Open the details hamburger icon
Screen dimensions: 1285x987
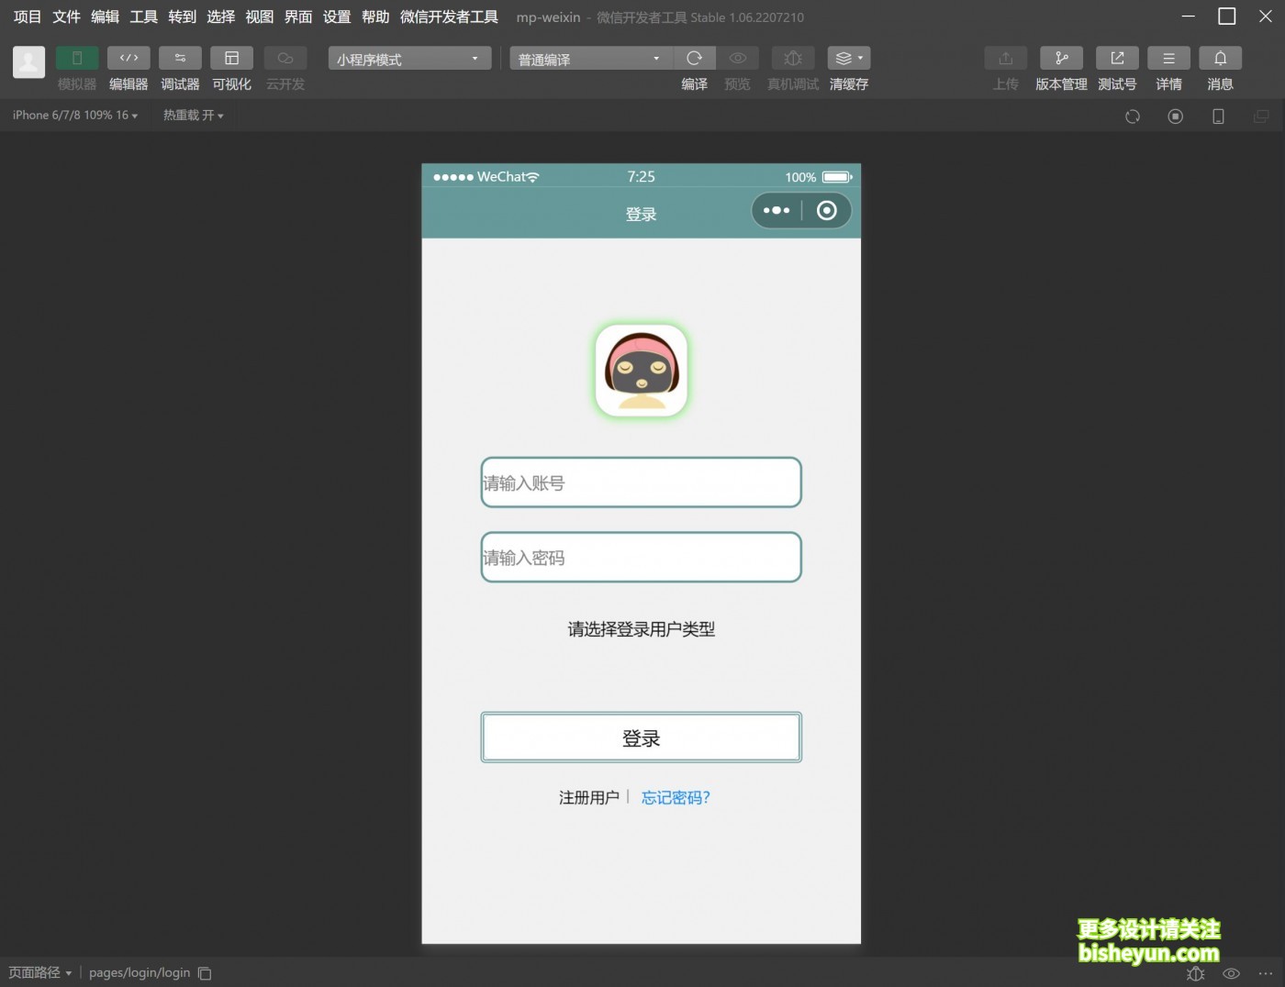tap(1168, 59)
